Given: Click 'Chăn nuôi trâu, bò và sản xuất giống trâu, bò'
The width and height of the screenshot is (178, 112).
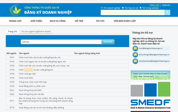Looking at the screenshot, I should (40, 57).
